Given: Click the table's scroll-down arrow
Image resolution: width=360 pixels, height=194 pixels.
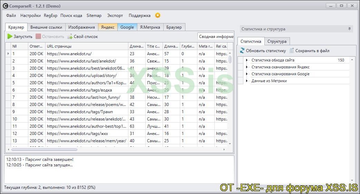Looking at the screenshot, I should (x=230, y=144).
